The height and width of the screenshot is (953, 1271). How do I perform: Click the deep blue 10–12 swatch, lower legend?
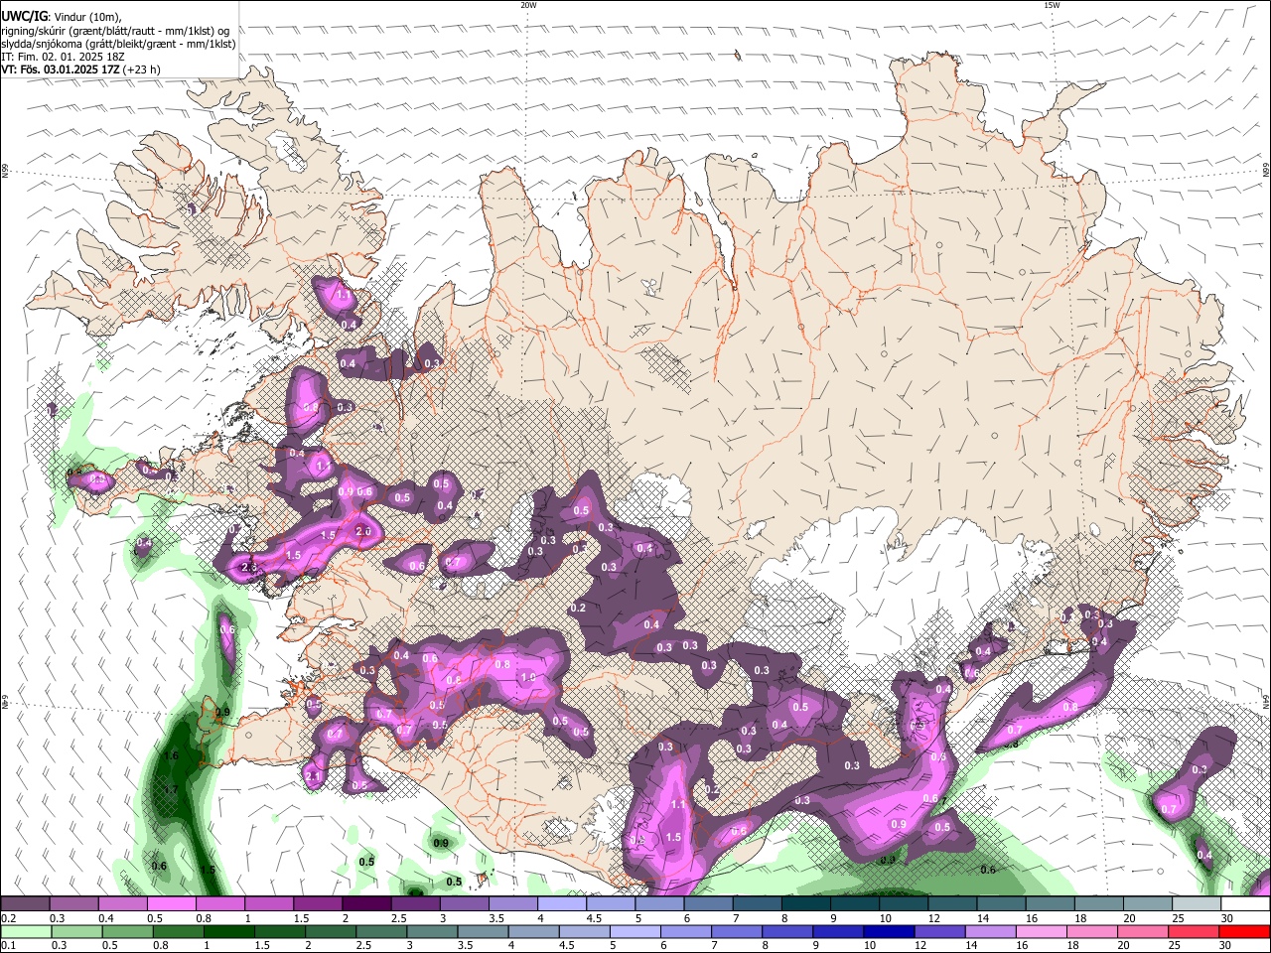(889, 932)
